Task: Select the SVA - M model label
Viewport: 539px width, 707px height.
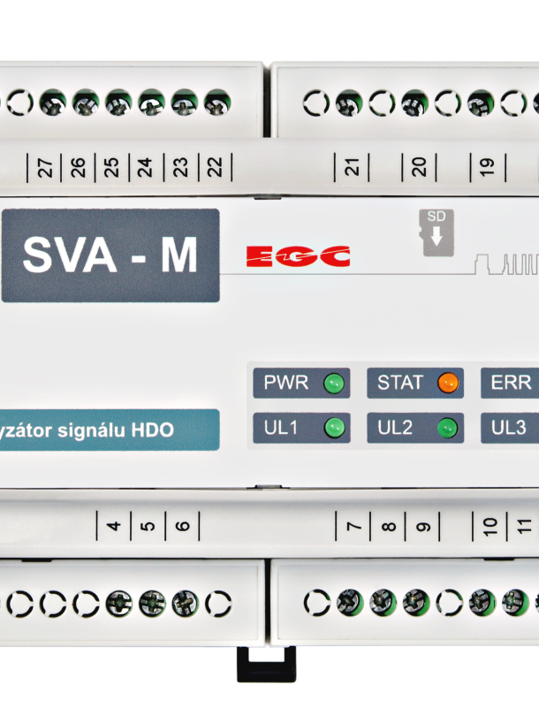Action: 110,255
